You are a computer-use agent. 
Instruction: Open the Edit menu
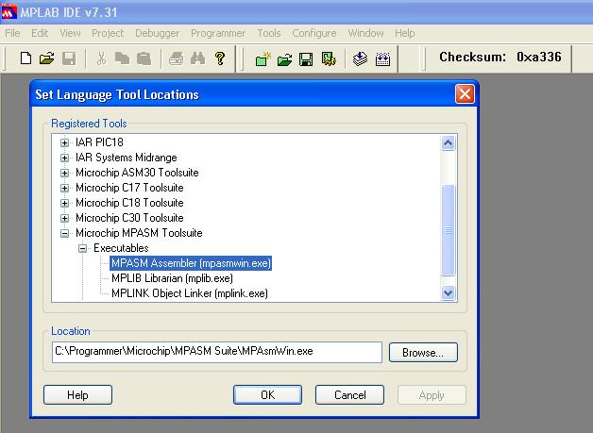pyautogui.click(x=40, y=33)
